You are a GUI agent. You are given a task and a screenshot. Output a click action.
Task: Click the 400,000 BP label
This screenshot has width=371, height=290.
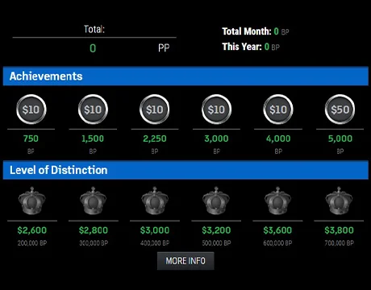click(x=155, y=243)
